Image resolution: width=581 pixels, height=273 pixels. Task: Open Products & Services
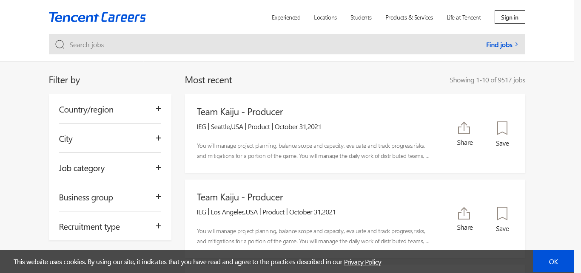(x=409, y=17)
